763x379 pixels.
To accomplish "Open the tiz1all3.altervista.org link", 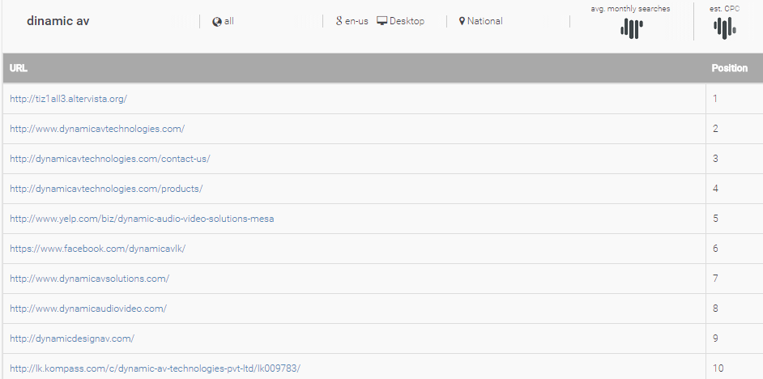I will (x=69, y=99).
